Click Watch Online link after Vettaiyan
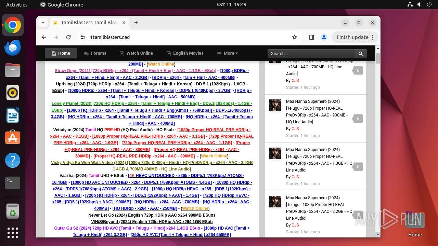Image resolution: width=438 pixels, height=246 pixels. click(214, 156)
